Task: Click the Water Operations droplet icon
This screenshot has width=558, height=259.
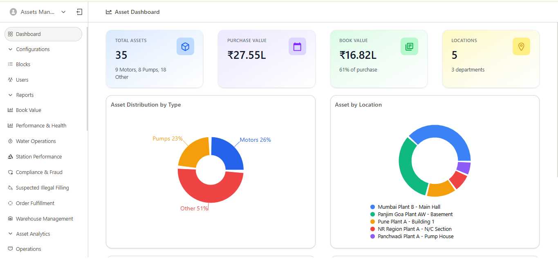Action: click(x=11, y=141)
